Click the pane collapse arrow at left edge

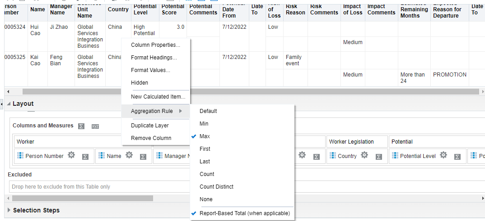(1, 104)
